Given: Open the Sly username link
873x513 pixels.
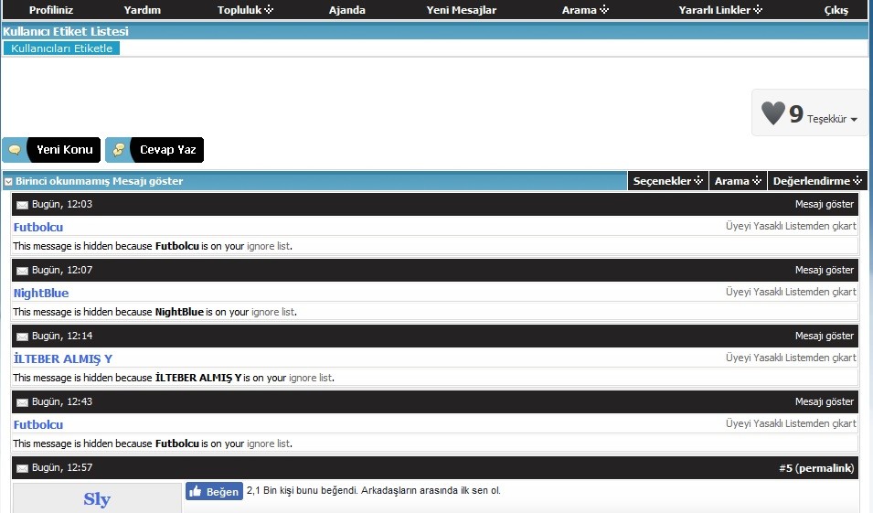Looking at the screenshot, I should pos(97,499).
